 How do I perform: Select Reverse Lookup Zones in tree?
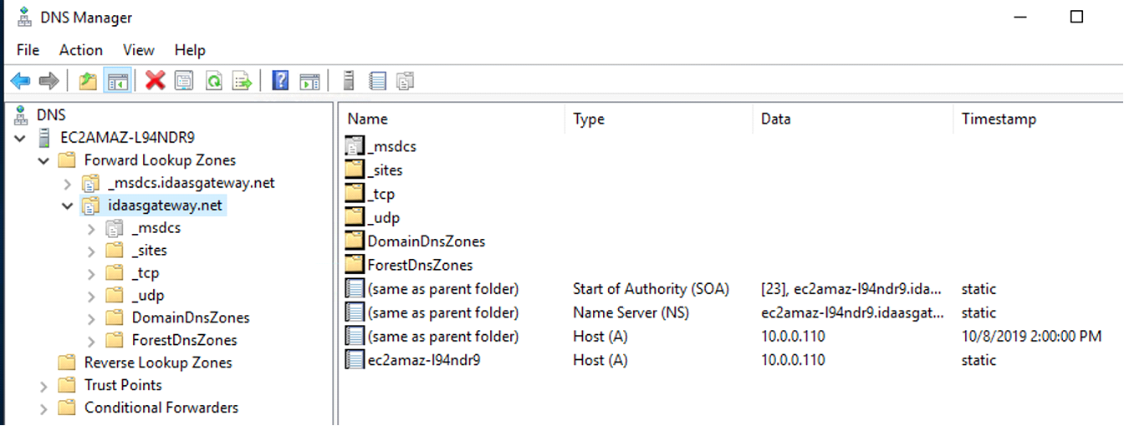[158, 363]
